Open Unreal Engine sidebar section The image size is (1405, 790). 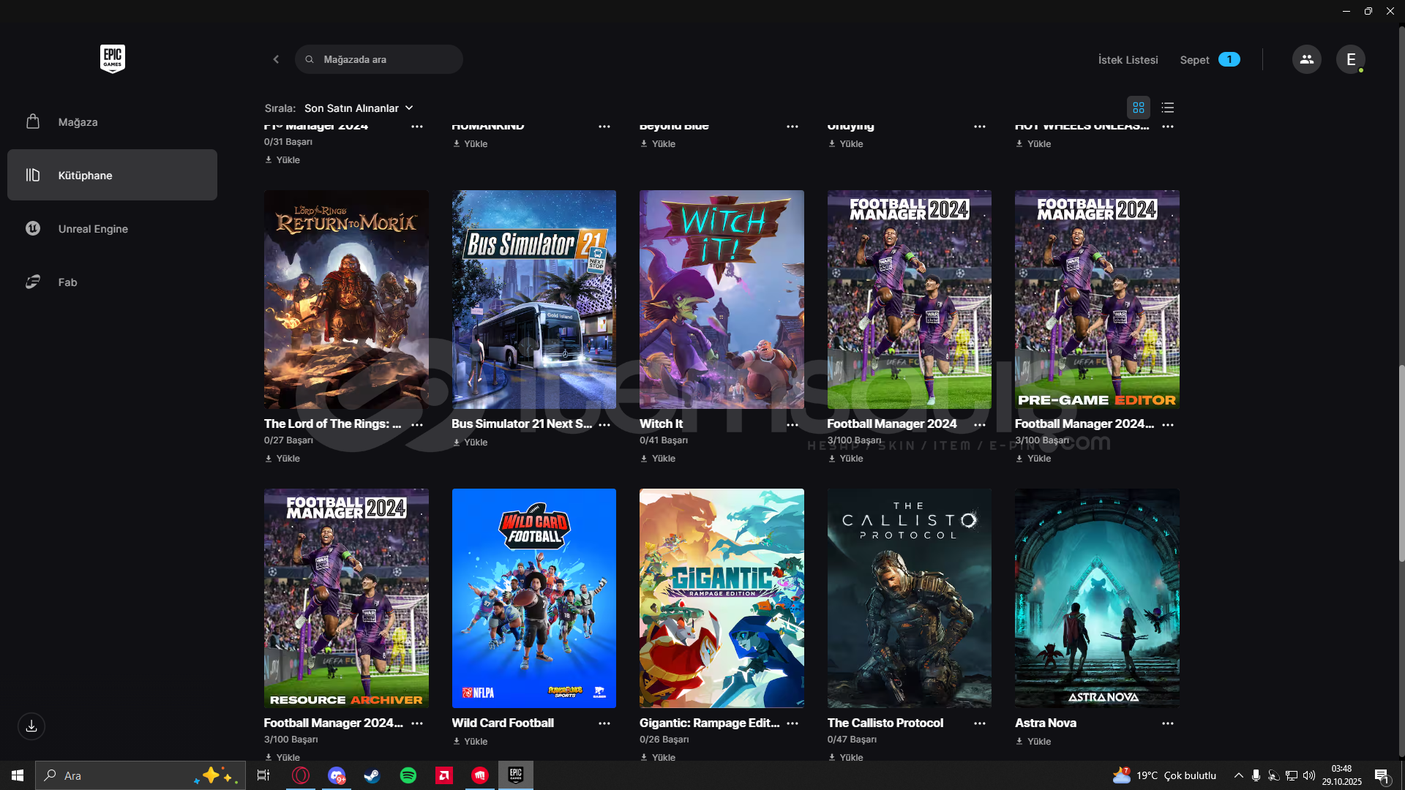pos(93,229)
